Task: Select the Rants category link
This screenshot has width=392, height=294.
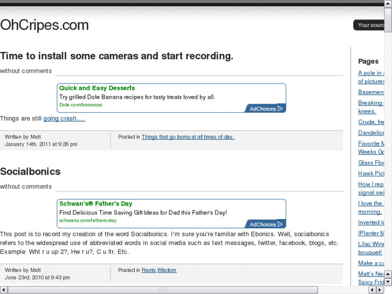Action: click(149, 270)
